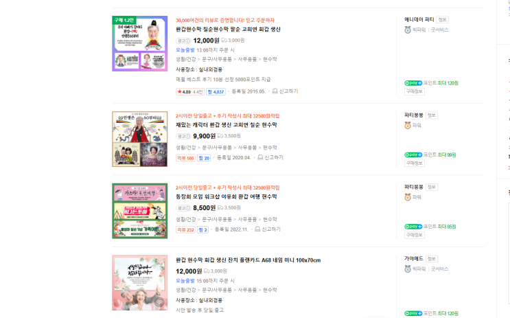Select the 현수막 category in the first listing's breadcrumb
Viewport: 510px width, 318px height.
pos(270,59)
